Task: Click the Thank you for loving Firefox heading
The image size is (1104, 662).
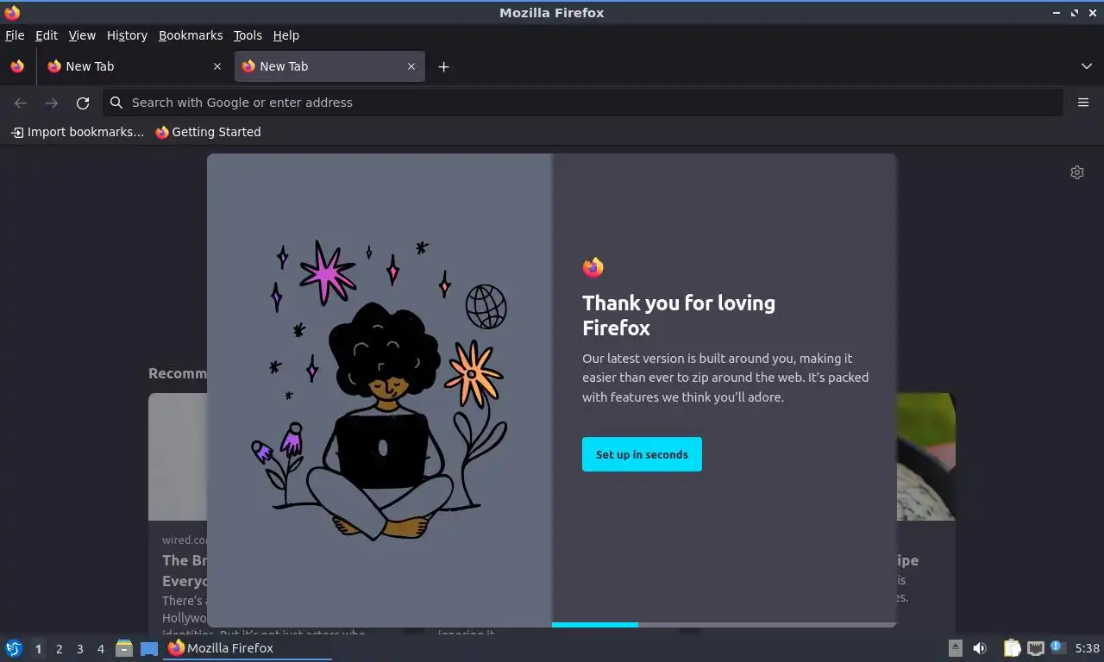Action: pyautogui.click(x=679, y=315)
